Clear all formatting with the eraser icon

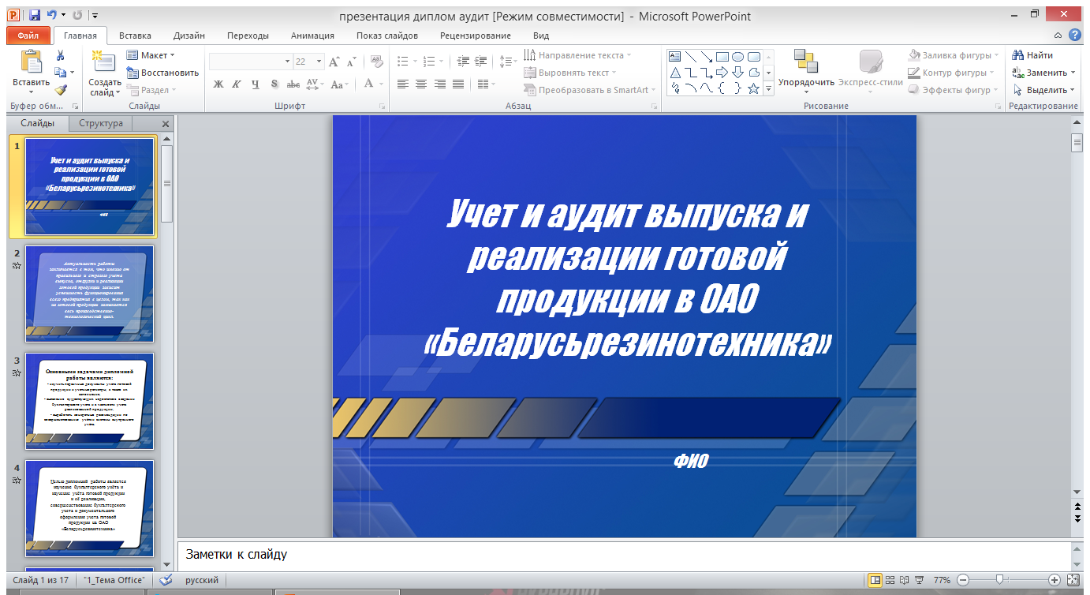tap(377, 61)
